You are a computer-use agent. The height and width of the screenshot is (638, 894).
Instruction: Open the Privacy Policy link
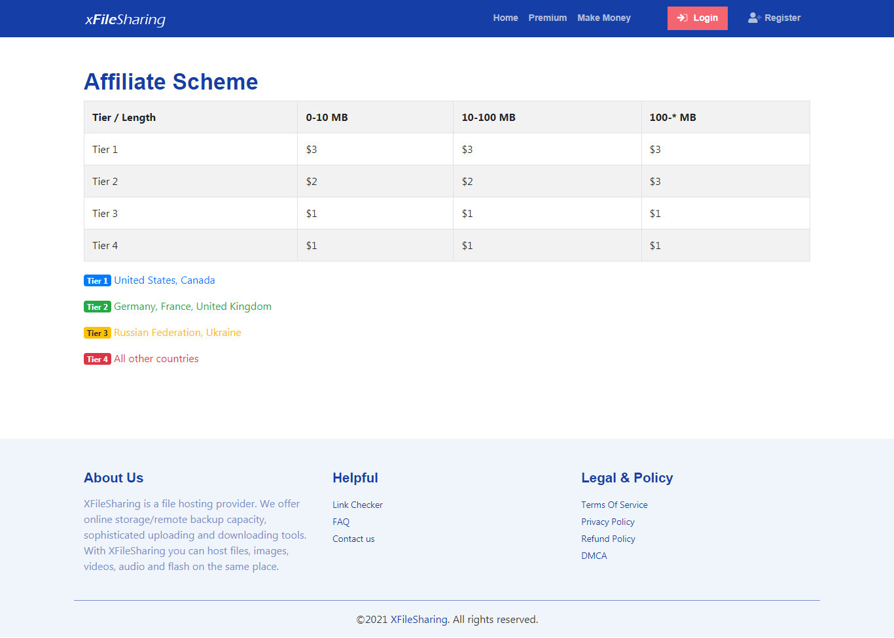(608, 522)
